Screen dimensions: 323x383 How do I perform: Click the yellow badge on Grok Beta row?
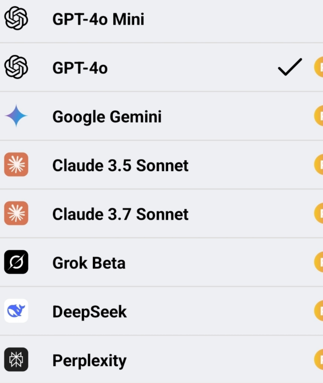coord(319,262)
